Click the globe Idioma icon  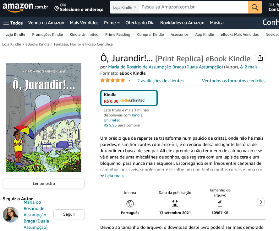pyautogui.click(x=130, y=204)
